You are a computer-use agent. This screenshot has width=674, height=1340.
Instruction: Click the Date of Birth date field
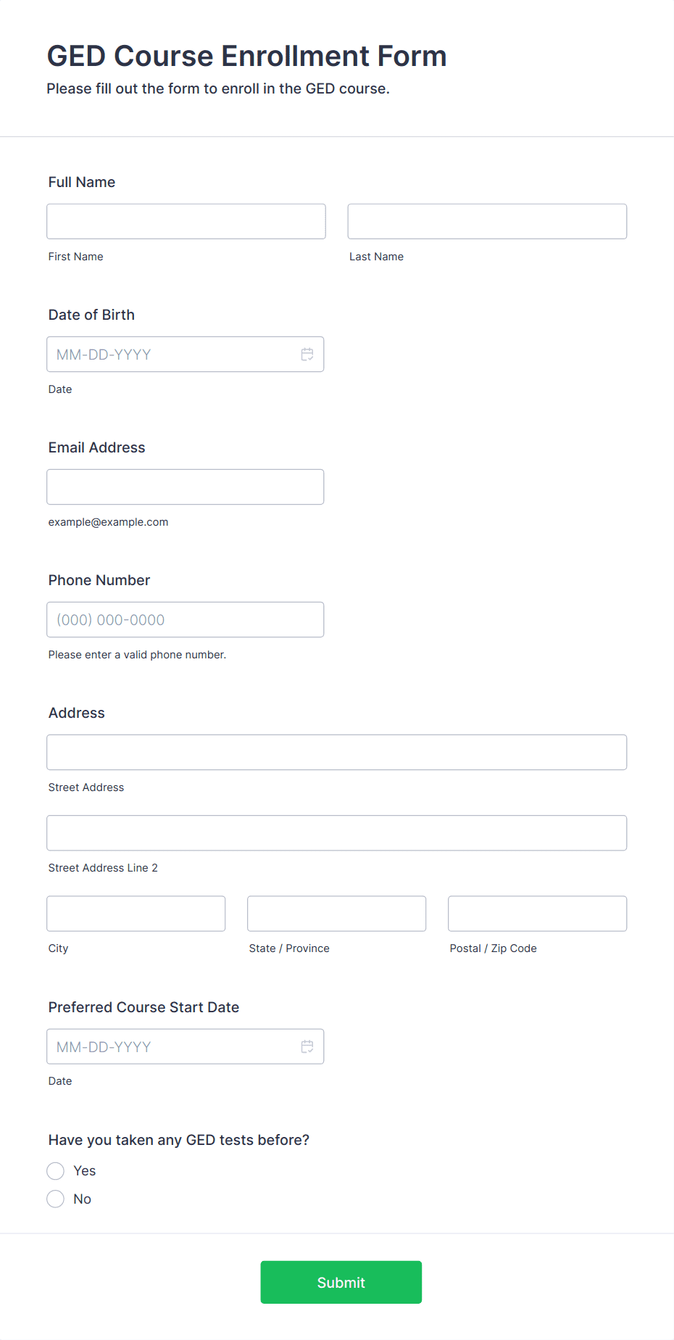(186, 355)
